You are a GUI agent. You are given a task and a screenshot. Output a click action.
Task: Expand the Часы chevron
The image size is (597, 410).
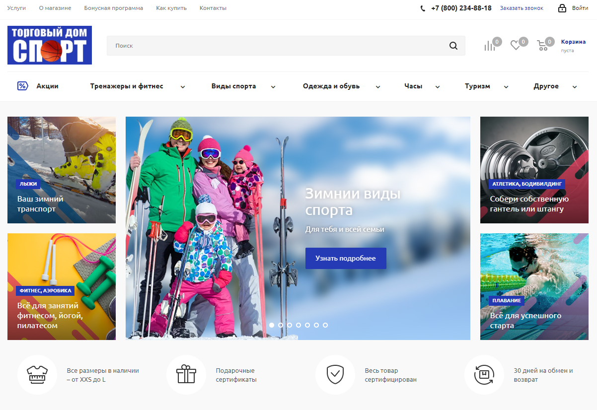(x=438, y=87)
